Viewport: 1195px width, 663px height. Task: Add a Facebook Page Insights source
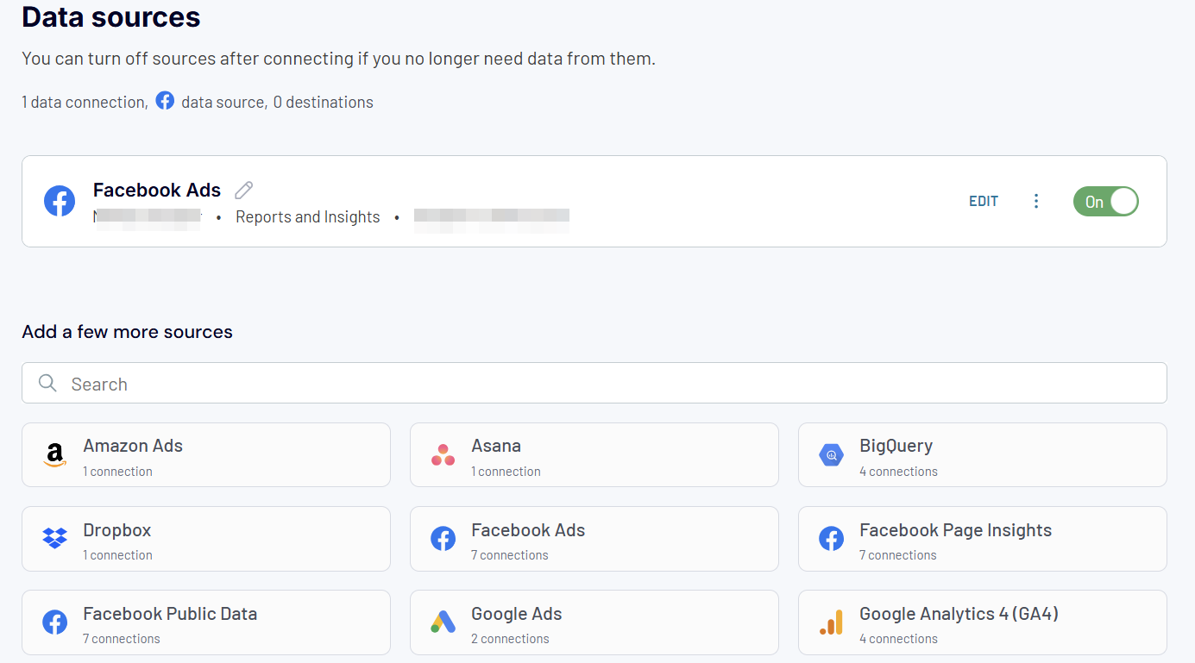983,539
